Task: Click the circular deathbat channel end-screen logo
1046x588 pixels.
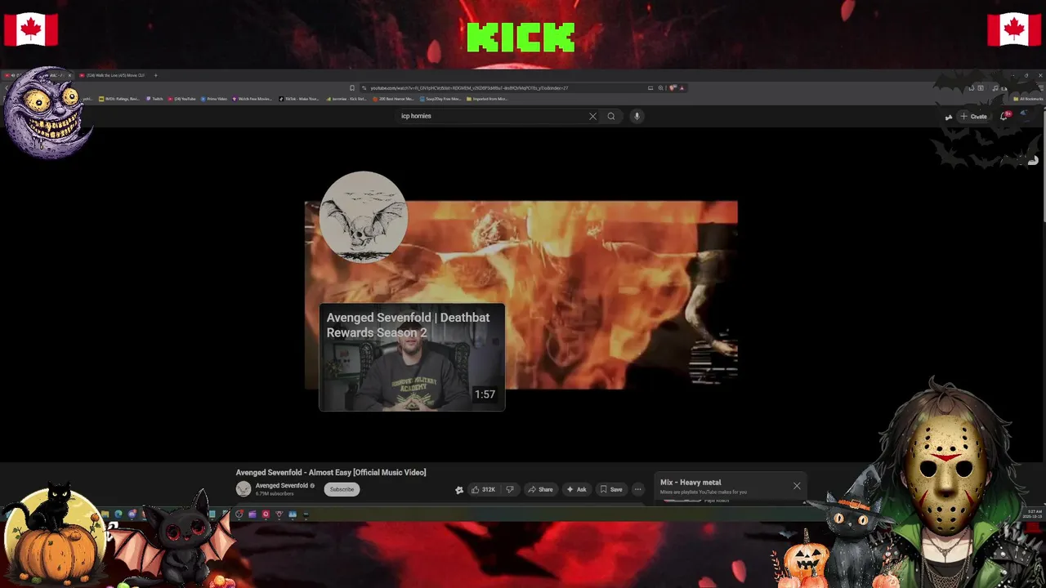Action: (x=364, y=216)
